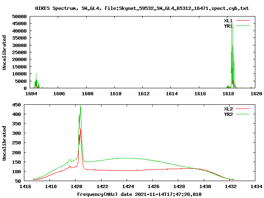Click the 450 y-axis tick label
The height and width of the screenshot is (198, 264).
[16, 105]
